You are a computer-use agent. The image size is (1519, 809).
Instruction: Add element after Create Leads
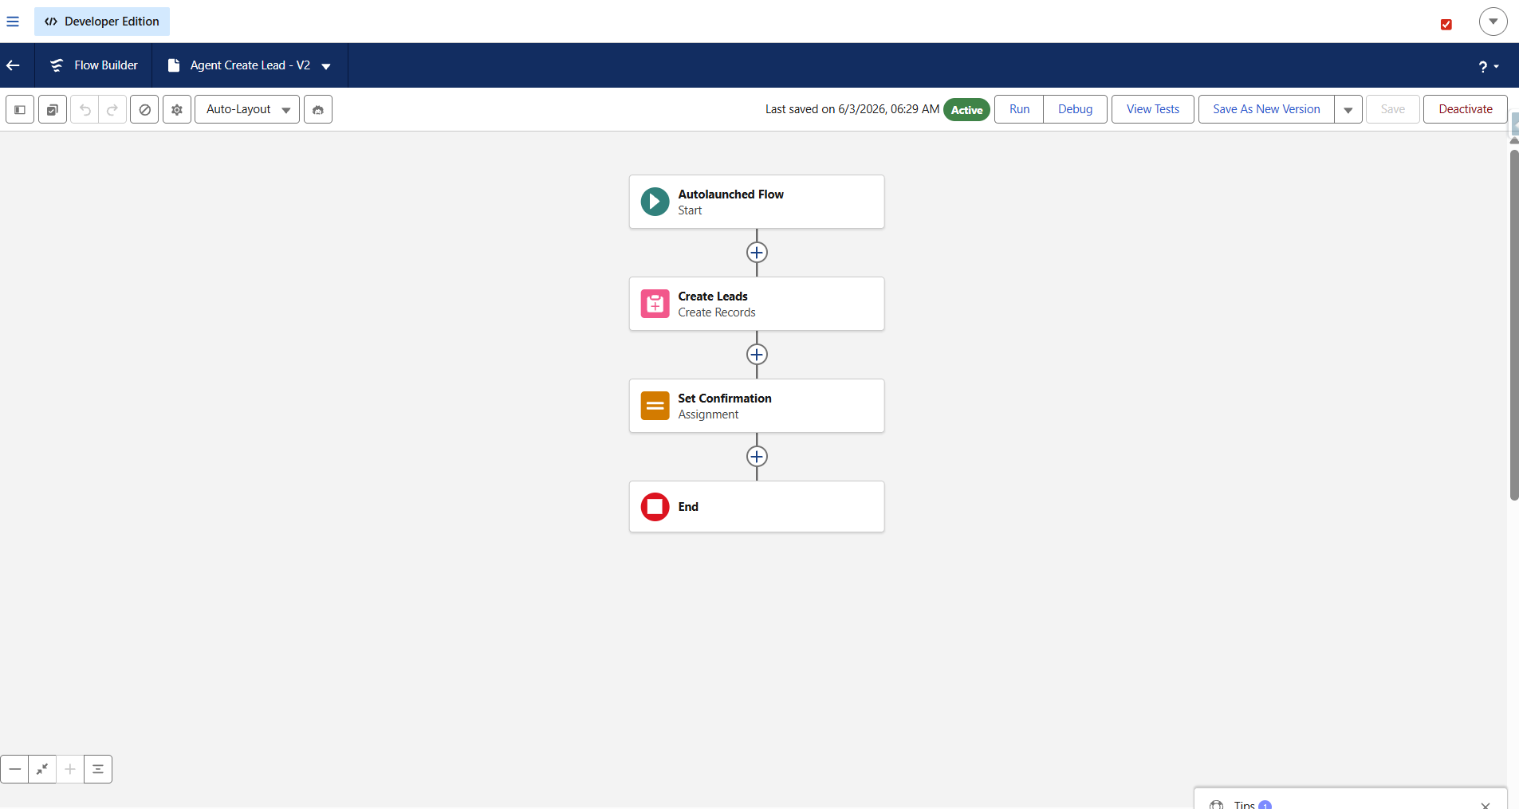pyautogui.click(x=757, y=355)
